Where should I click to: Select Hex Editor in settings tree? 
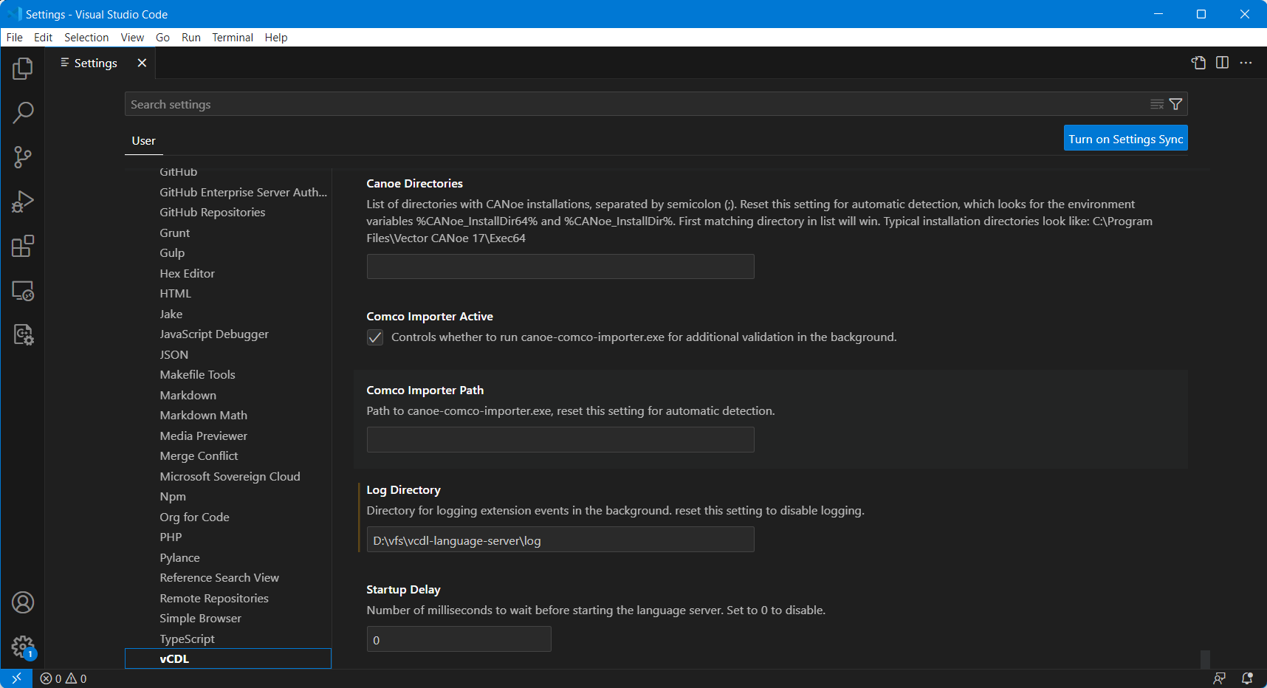(187, 273)
